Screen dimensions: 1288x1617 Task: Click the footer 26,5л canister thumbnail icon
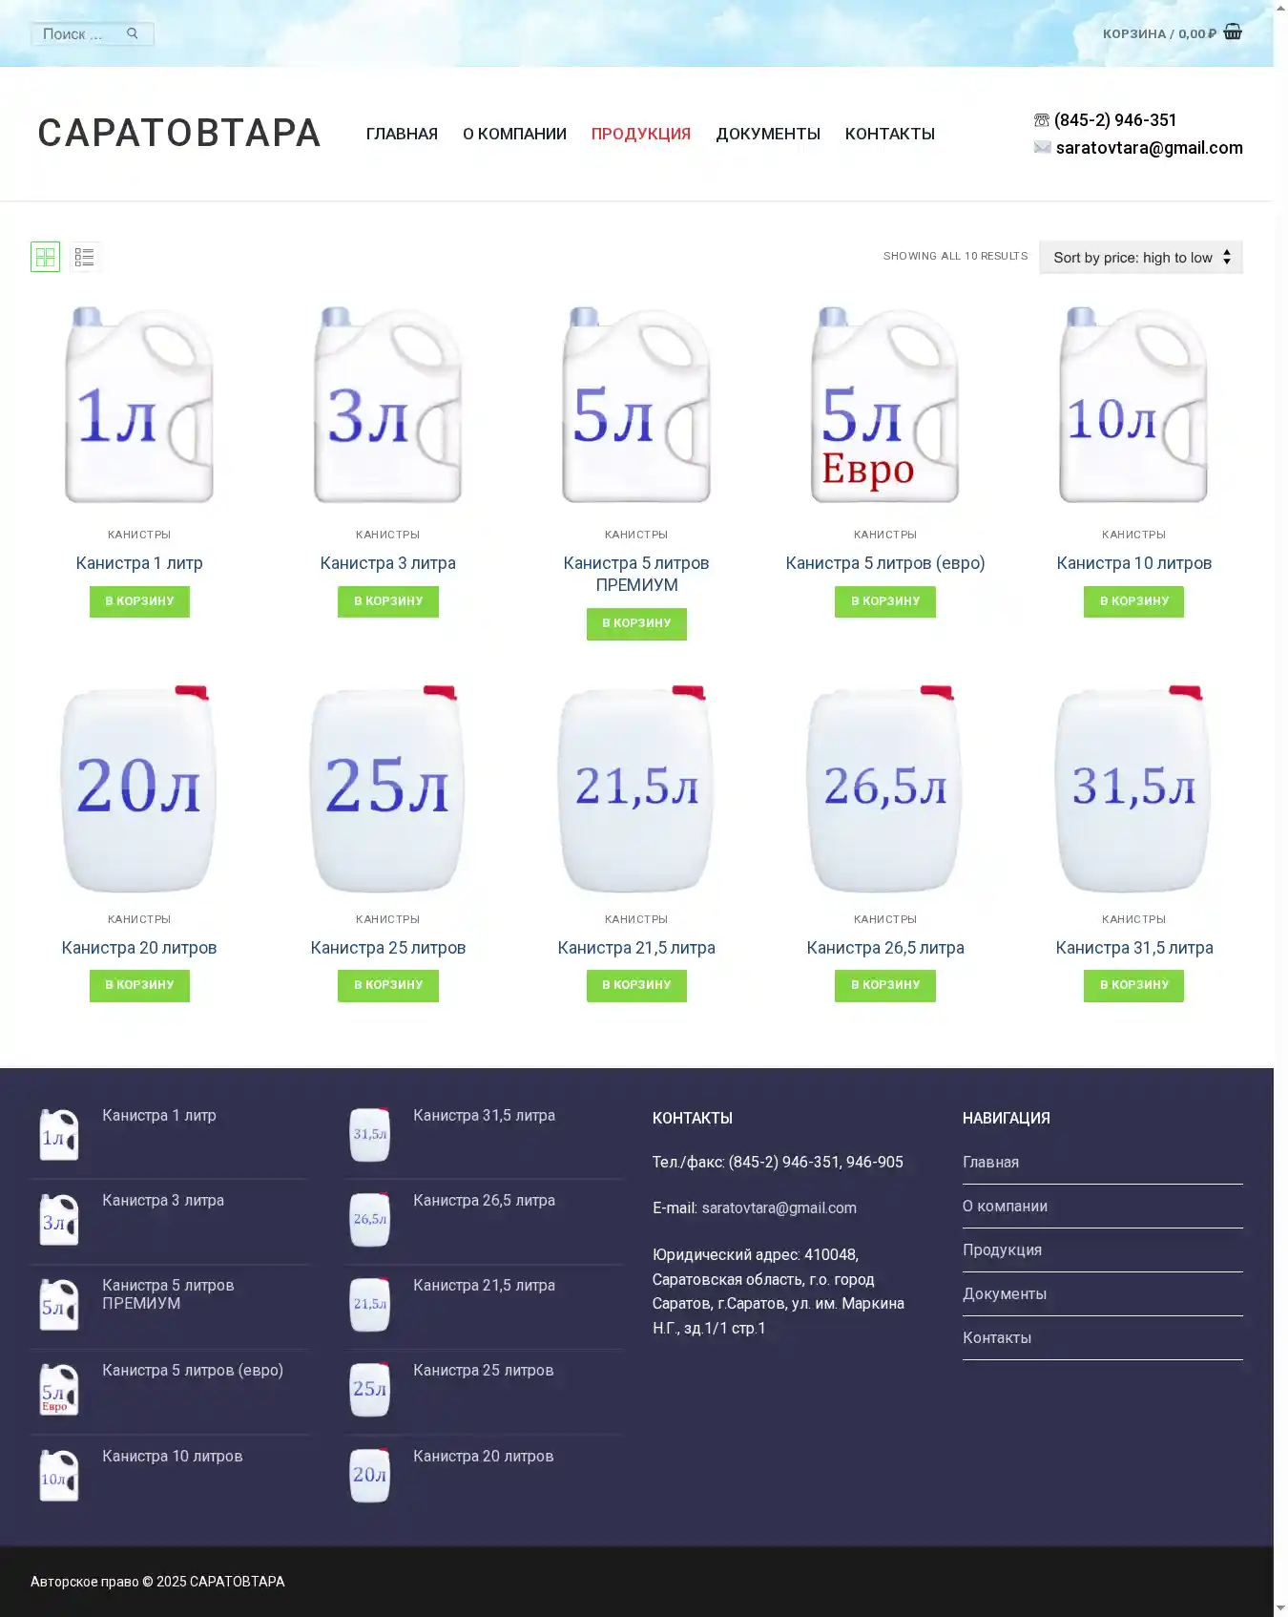click(370, 1220)
